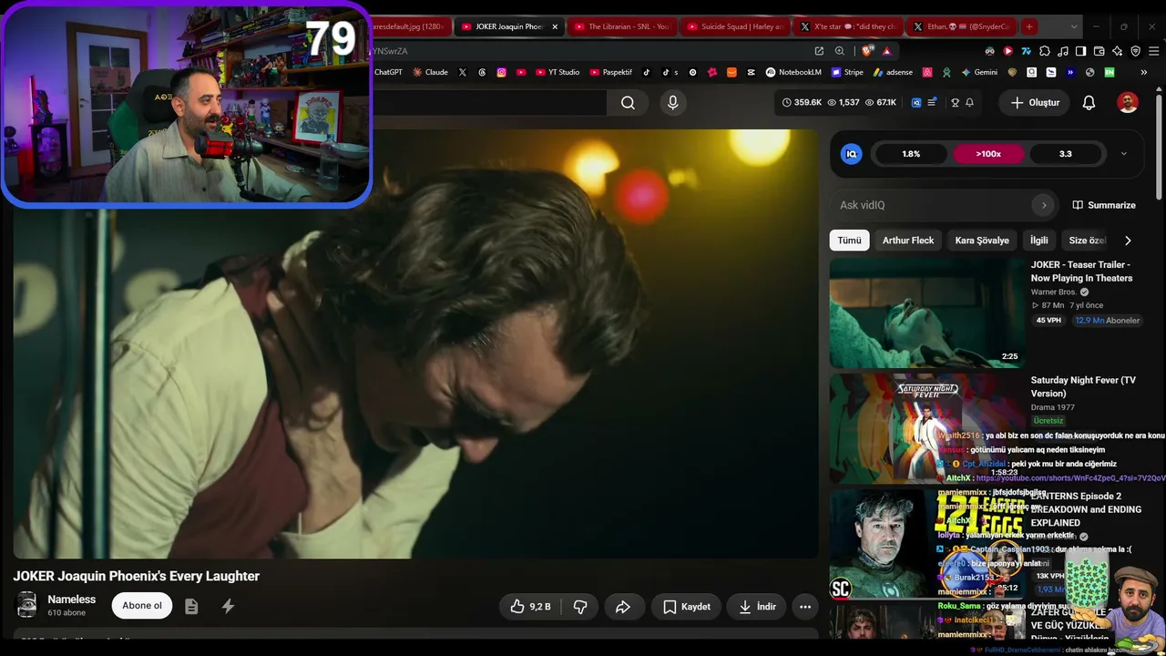Click the Summarize button
This screenshot has width=1166, height=656.
click(1104, 205)
